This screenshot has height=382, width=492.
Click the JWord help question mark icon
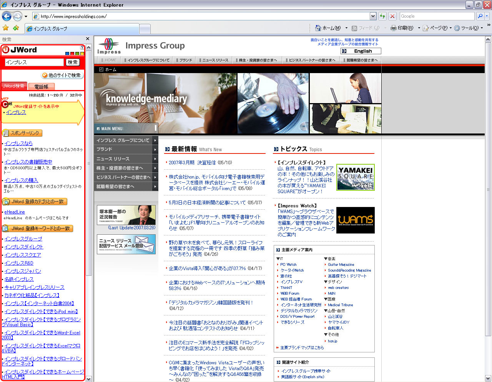tap(82, 48)
